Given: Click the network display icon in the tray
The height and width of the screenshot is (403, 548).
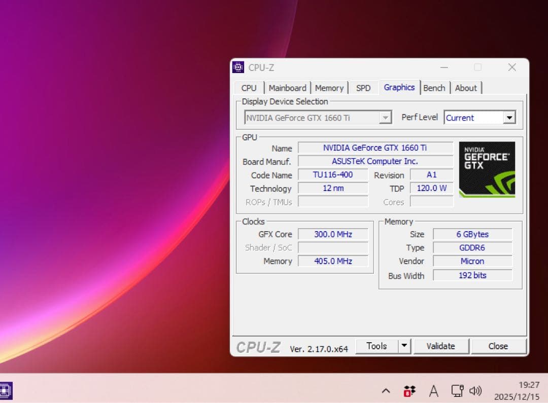Looking at the screenshot, I should tap(457, 390).
